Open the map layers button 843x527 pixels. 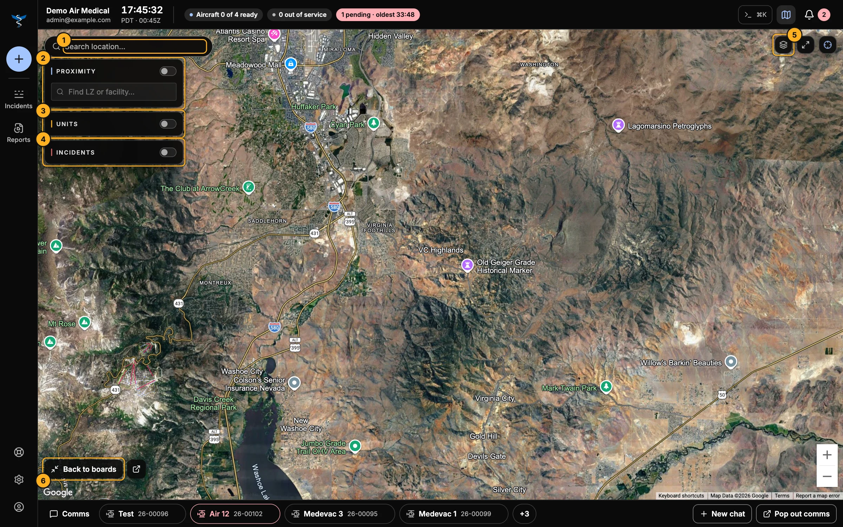coord(783,45)
